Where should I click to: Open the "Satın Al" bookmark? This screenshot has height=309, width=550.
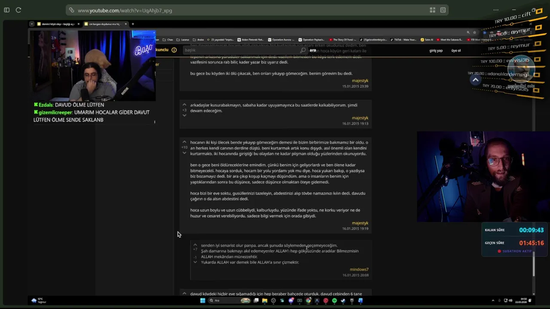(427, 39)
